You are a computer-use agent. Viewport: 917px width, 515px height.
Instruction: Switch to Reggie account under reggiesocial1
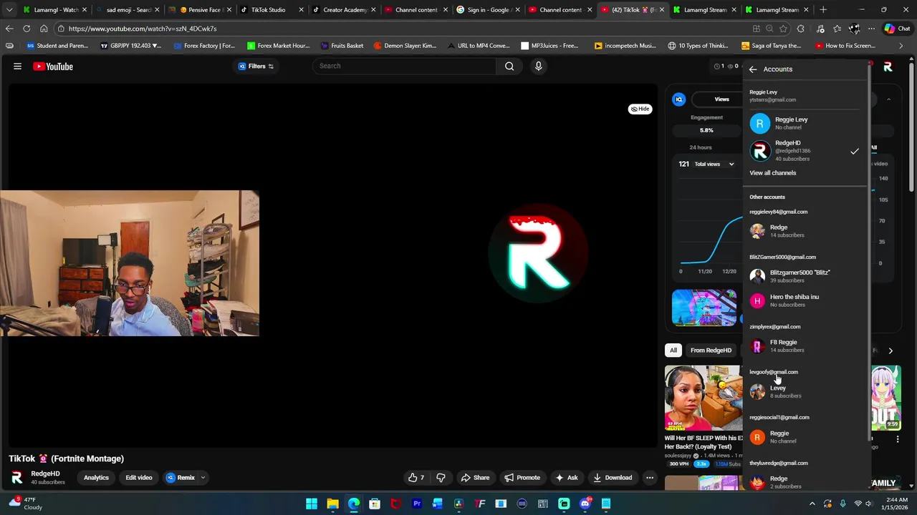(x=805, y=437)
